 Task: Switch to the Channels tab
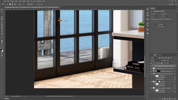pyautogui.click(x=160, y=55)
